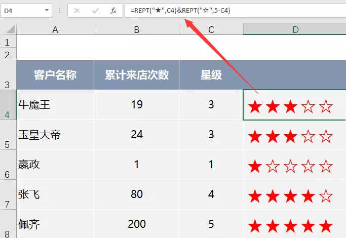Select column A header
This screenshot has width=346, height=238.
point(55,30)
